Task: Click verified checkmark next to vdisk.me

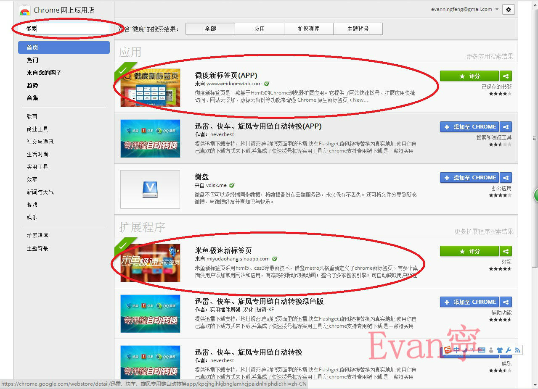Action: [232, 185]
